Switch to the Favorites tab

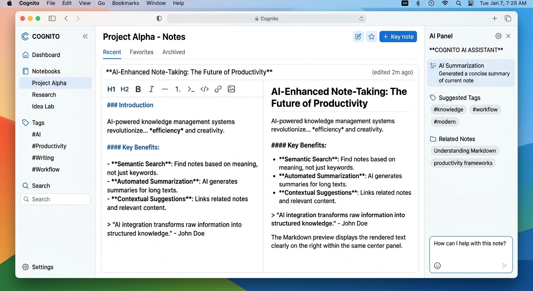[142, 52]
